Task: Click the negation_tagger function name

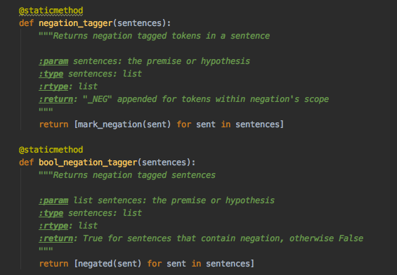Action: coord(76,23)
